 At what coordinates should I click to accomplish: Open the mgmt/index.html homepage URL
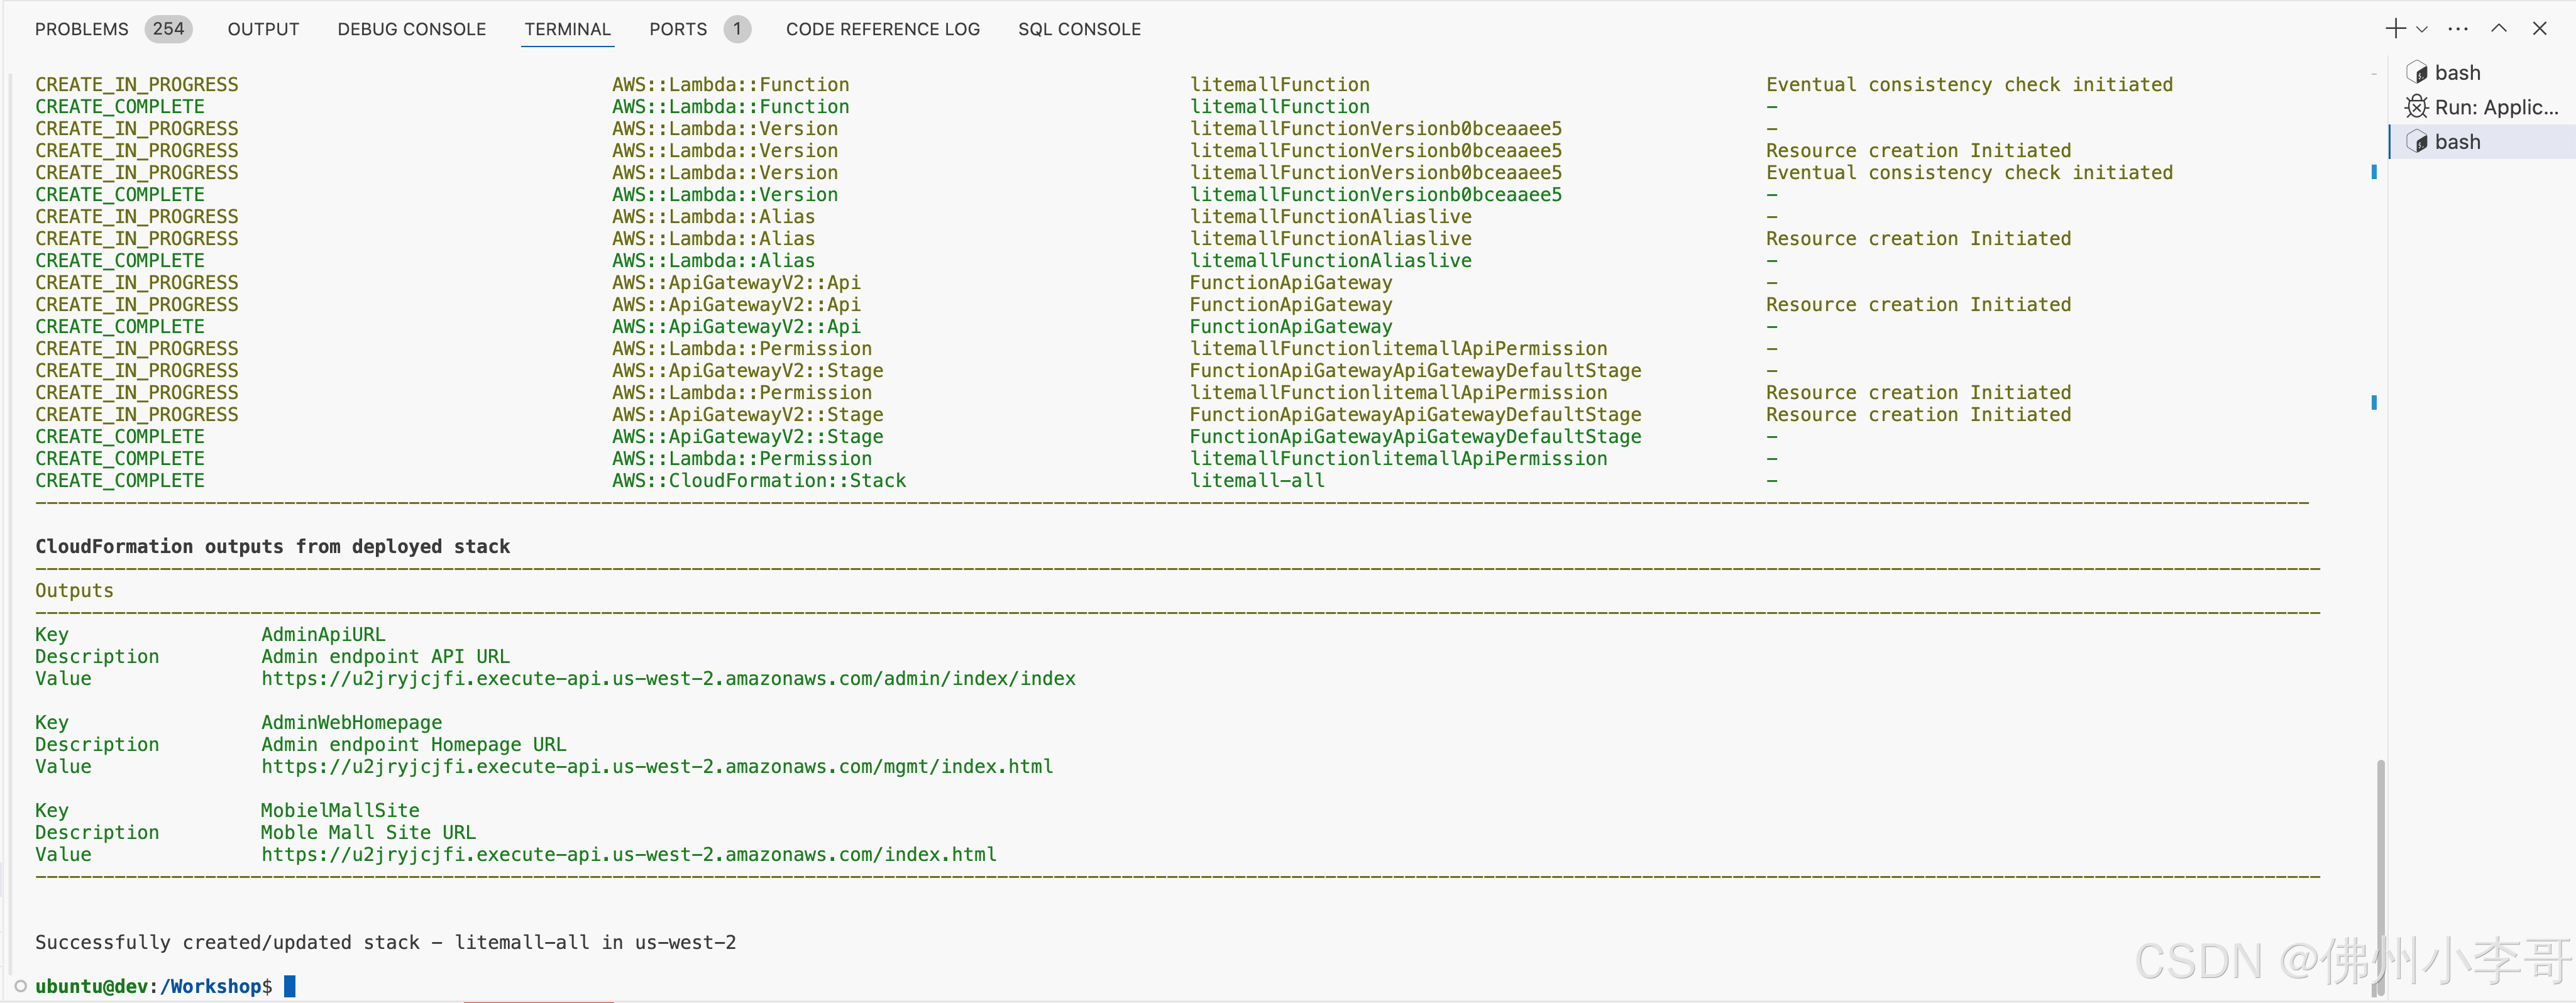[x=657, y=767]
